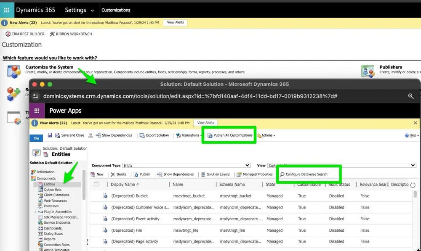Select Sdk Message Processing in the tree
421x251 pixels.
coord(59,217)
